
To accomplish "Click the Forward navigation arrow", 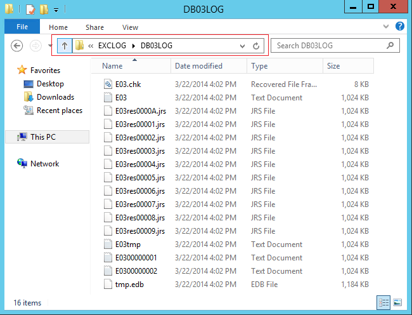I will pyautogui.click(x=35, y=46).
